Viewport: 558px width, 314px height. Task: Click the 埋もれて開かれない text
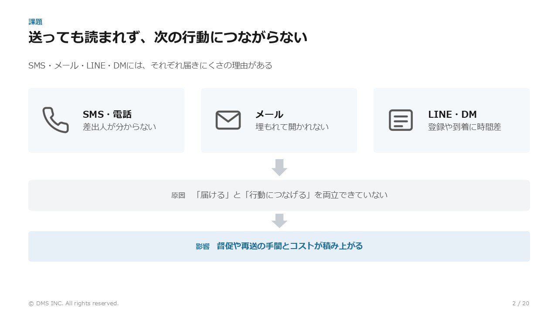292,127
